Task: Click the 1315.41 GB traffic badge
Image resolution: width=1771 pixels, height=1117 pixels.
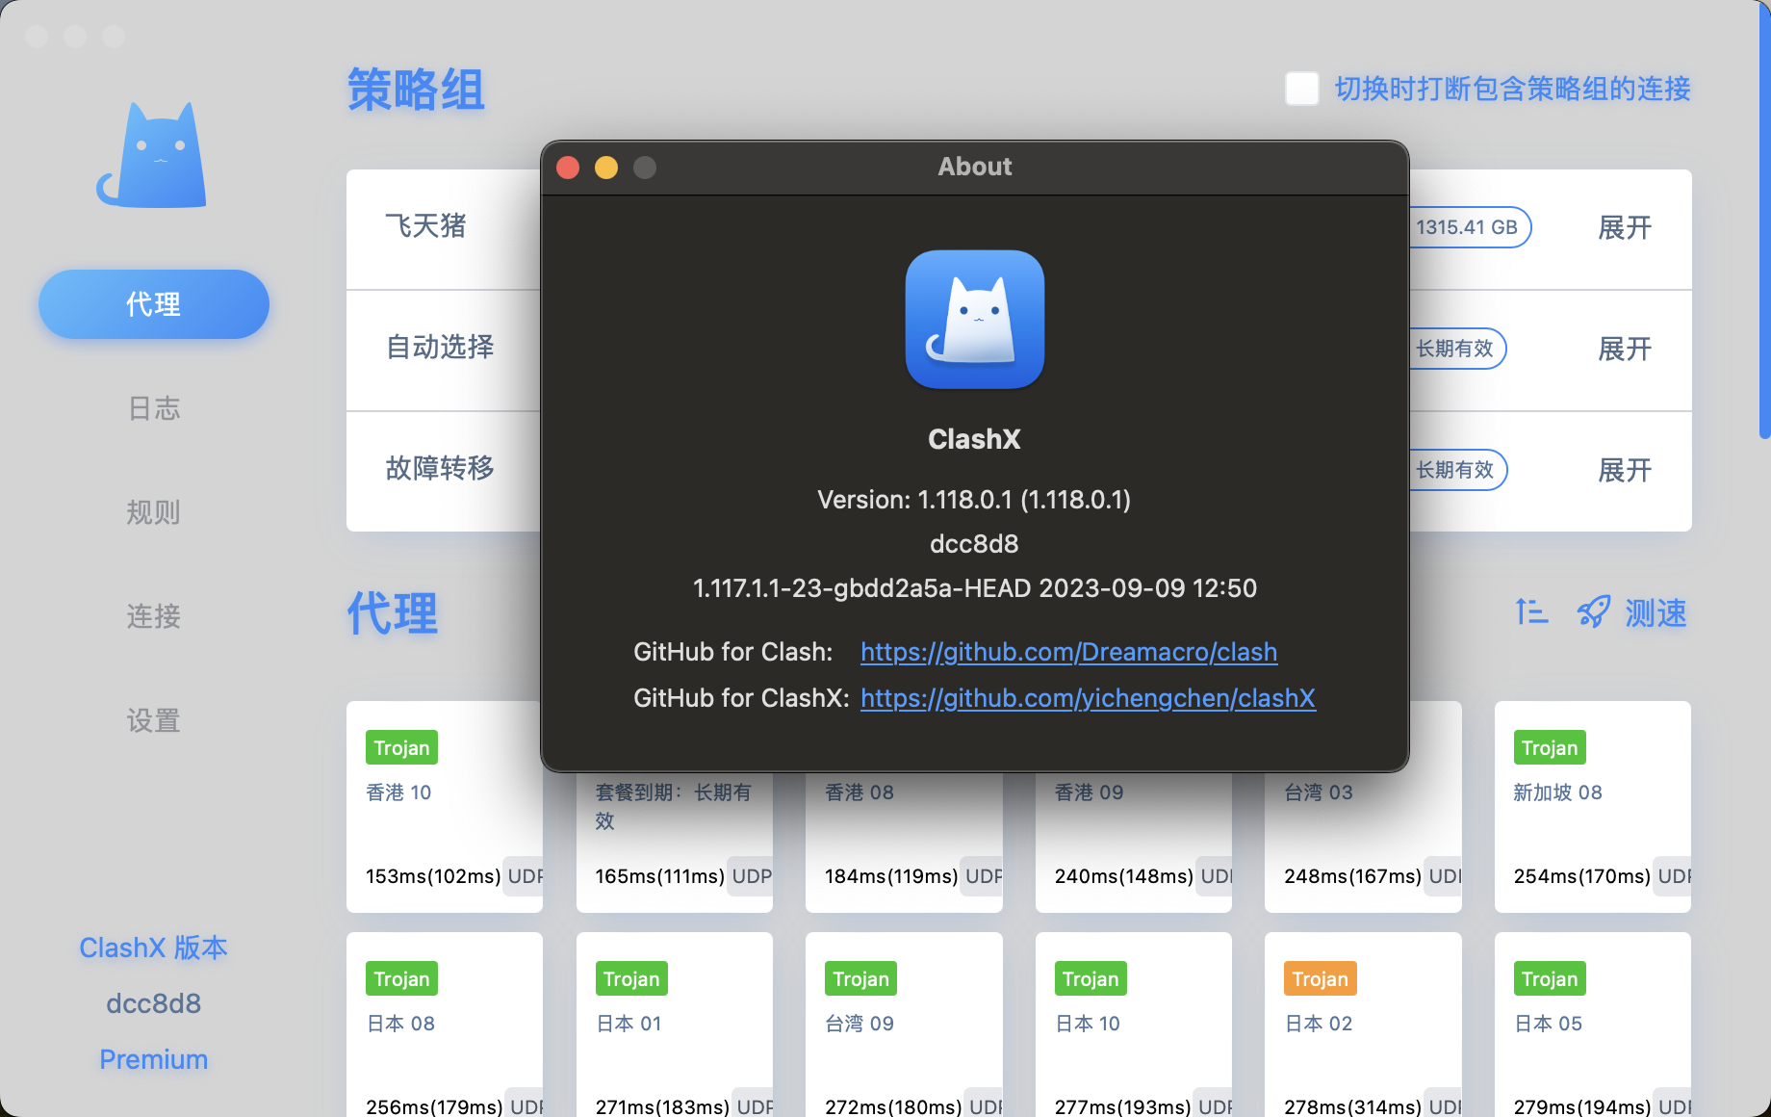Action: pyautogui.click(x=1468, y=227)
